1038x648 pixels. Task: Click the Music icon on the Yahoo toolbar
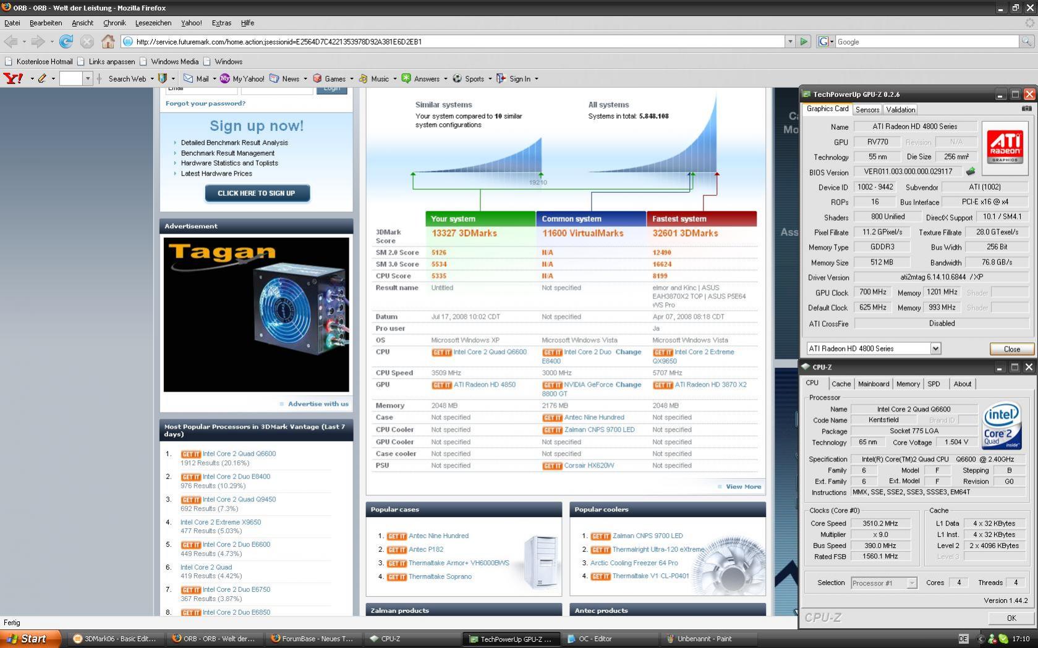tap(363, 78)
